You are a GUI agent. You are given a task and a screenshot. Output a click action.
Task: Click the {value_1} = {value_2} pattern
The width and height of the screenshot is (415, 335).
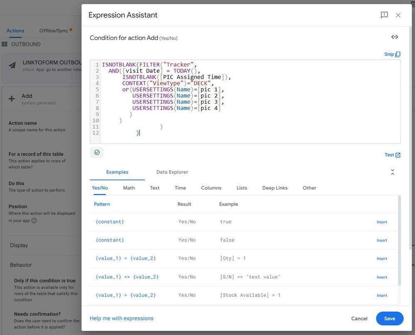point(126,258)
